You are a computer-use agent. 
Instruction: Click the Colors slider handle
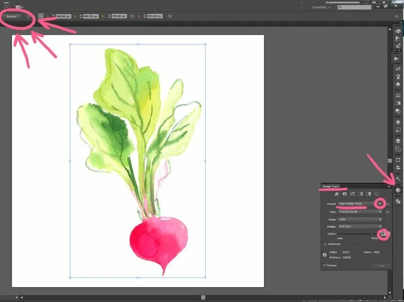(371, 234)
